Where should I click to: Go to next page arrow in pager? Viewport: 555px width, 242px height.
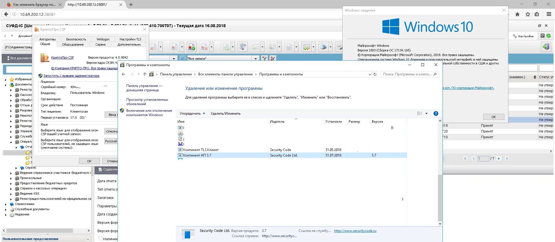click(x=499, y=159)
